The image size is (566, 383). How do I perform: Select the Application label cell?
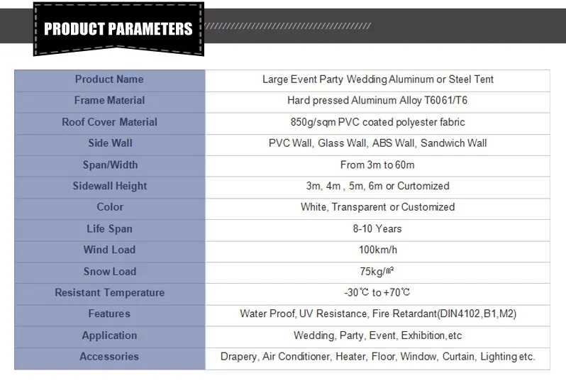click(109, 335)
